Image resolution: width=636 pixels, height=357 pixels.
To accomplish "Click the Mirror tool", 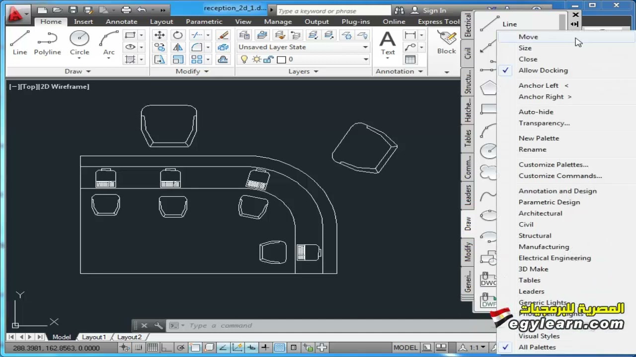I will [178, 47].
